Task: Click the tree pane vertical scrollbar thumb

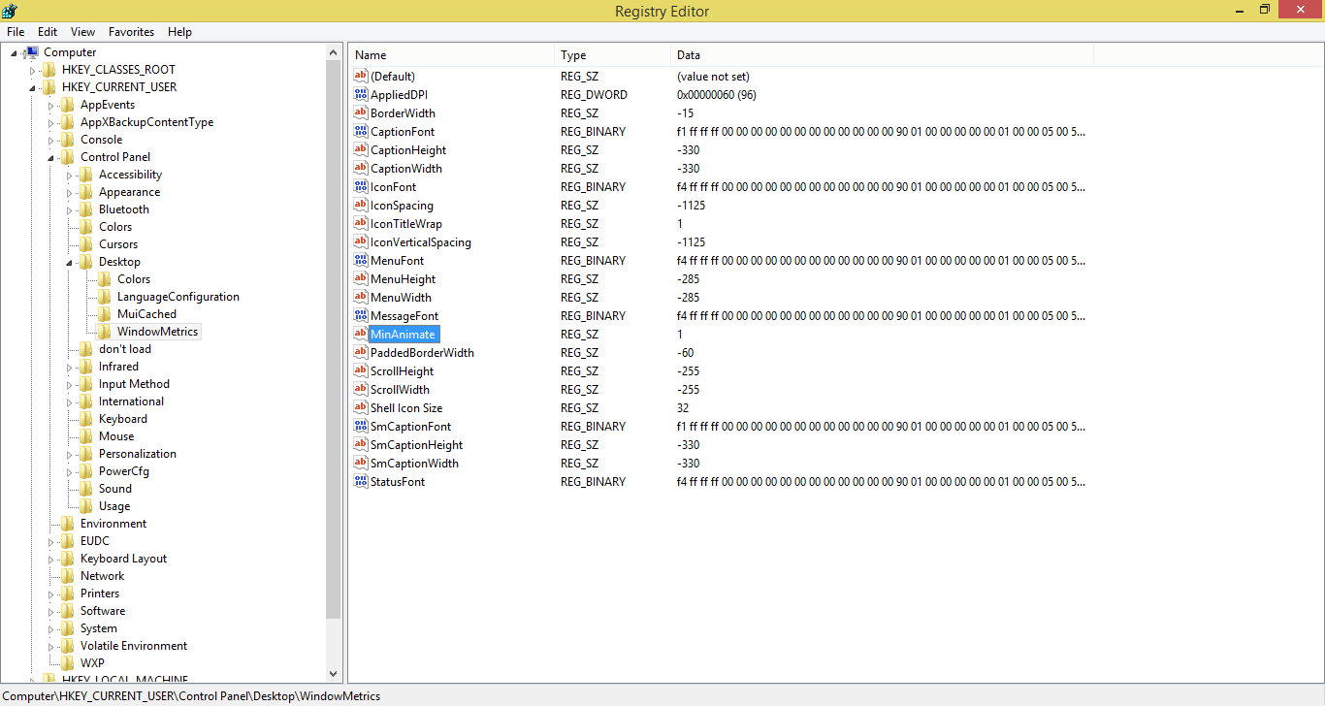Action: point(334,339)
